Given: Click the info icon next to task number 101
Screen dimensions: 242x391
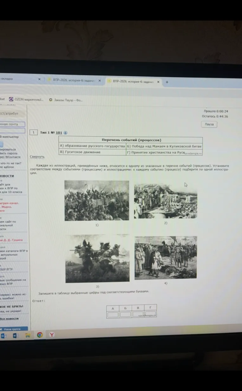Looking at the screenshot, I should click(65, 133).
